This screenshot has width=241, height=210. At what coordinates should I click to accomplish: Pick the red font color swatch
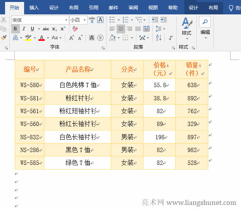(42, 38)
